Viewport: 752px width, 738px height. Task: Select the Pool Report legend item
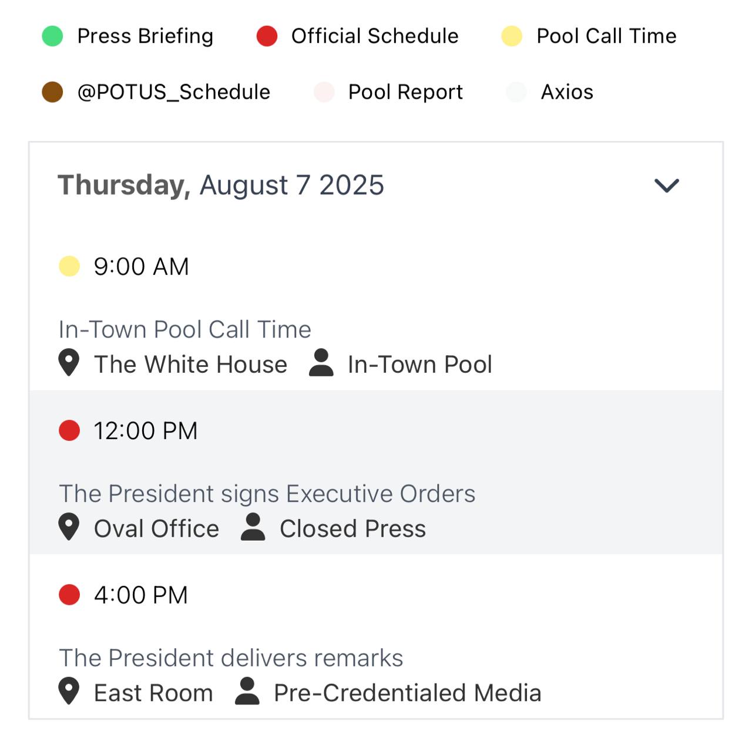click(388, 92)
